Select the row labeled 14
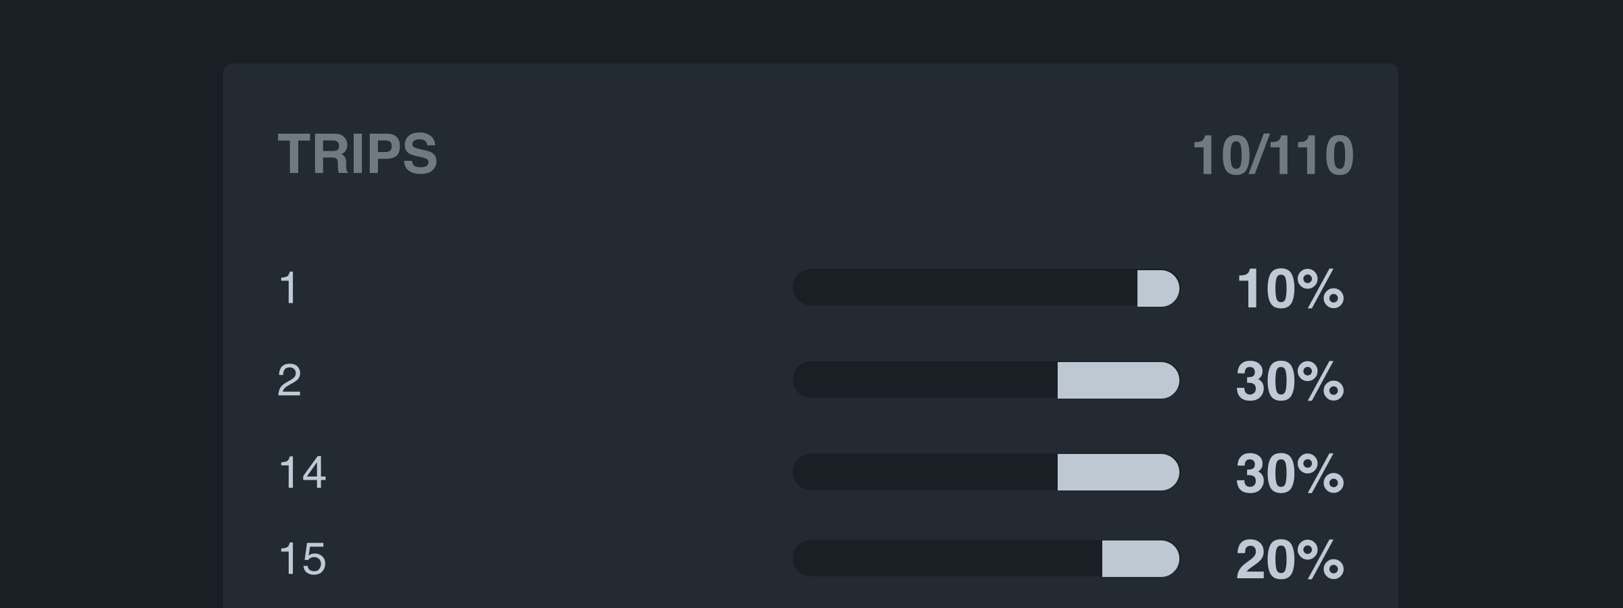Screen dimensions: 1623x608 [302, 472]
